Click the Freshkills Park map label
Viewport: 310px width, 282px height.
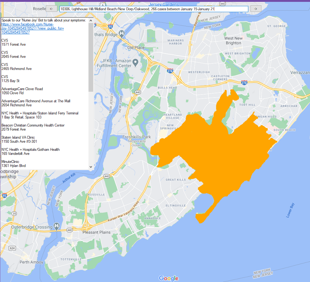136,137
